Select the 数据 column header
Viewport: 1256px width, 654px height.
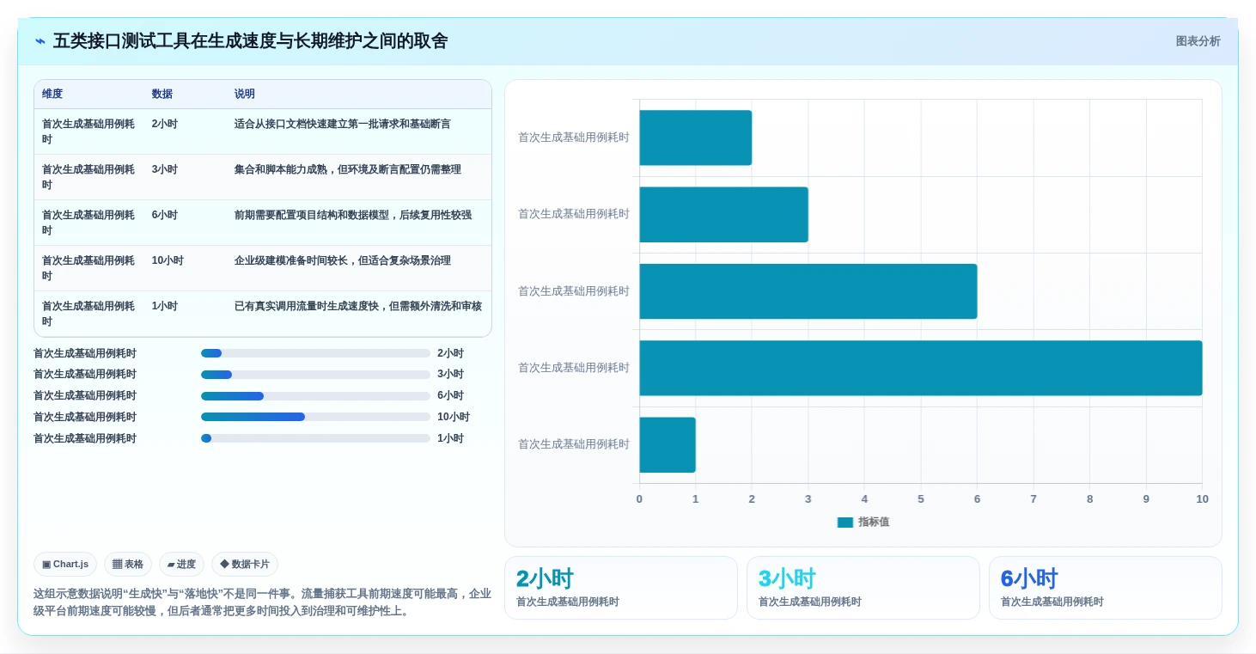pyautogui.click(x=162, y=95)
